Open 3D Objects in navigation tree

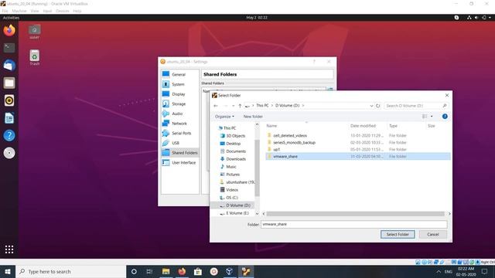pyautogui.click(x=235, y=136)
